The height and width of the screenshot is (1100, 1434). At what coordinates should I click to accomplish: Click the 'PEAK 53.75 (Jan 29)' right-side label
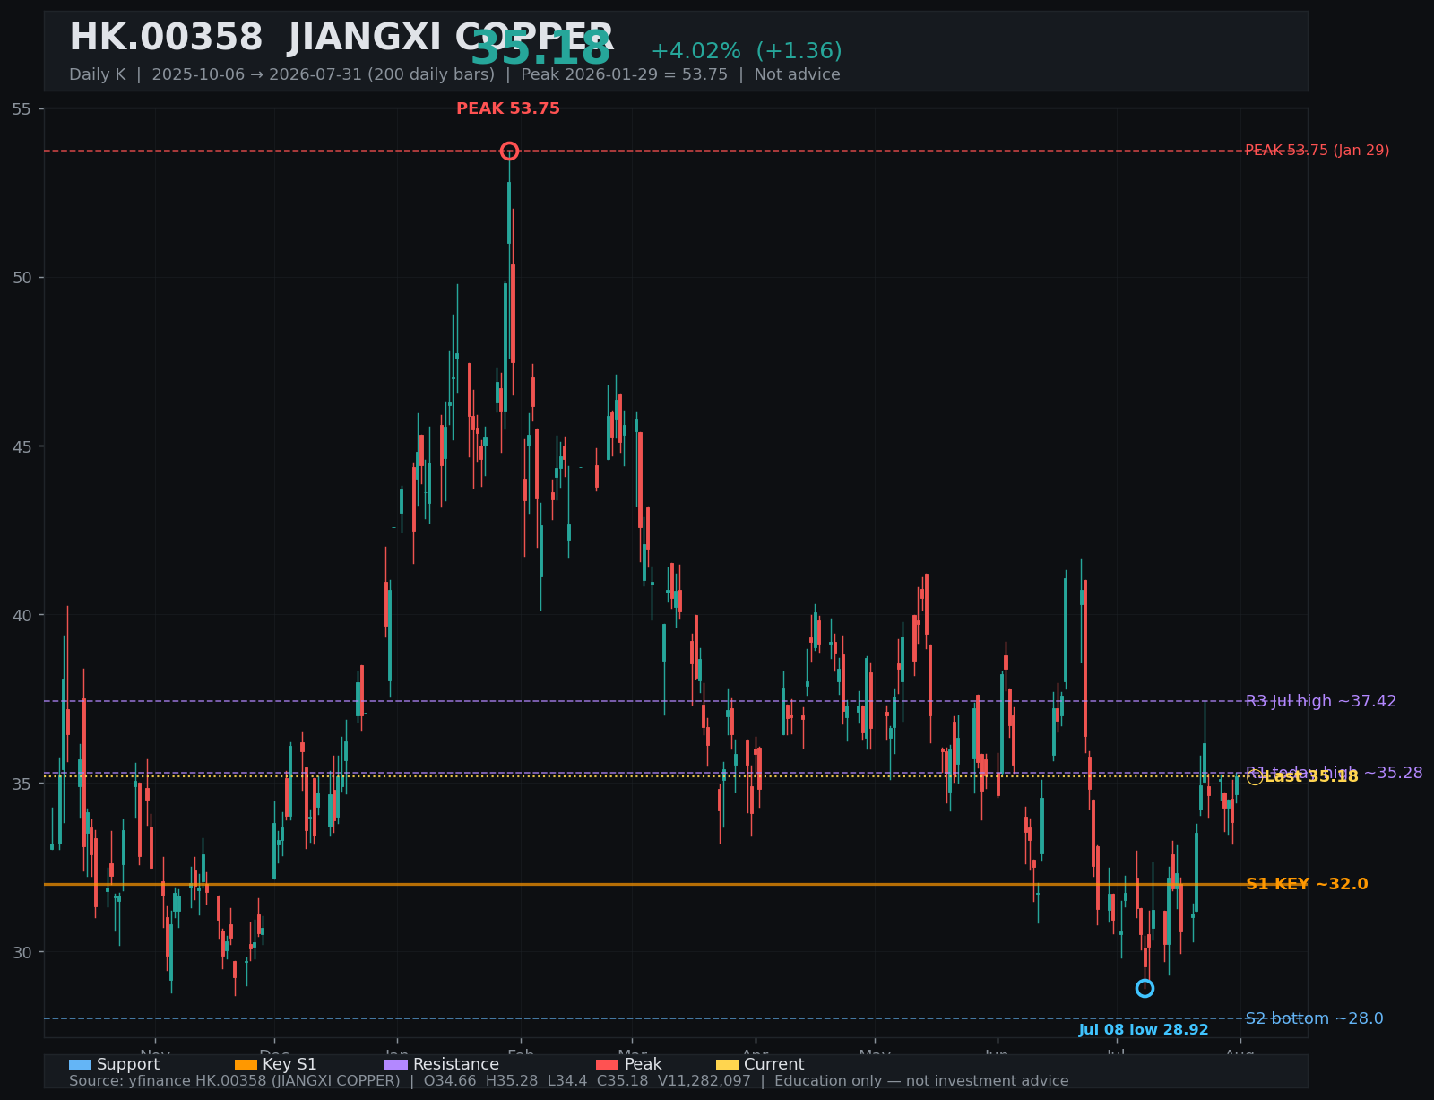[x=1317, y=151]
